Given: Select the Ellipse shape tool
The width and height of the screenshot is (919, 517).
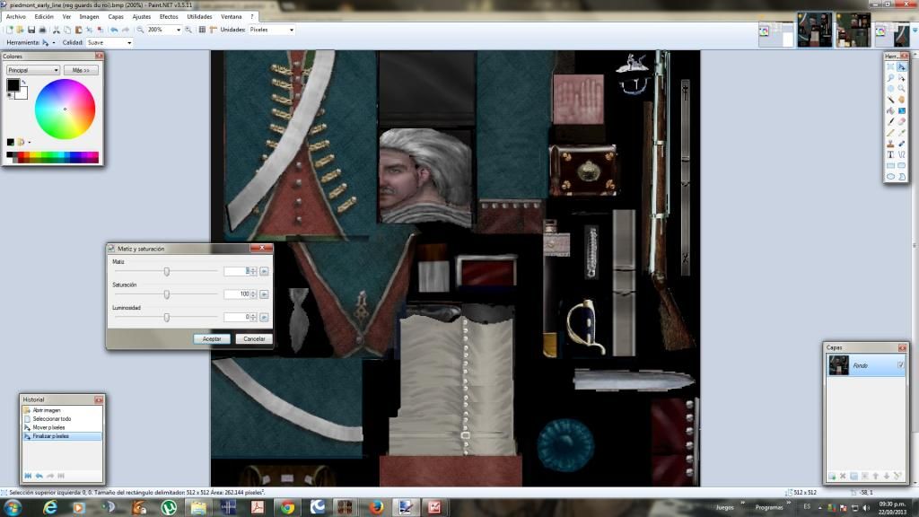Looking at the screenshot, I should click(890, 177).
